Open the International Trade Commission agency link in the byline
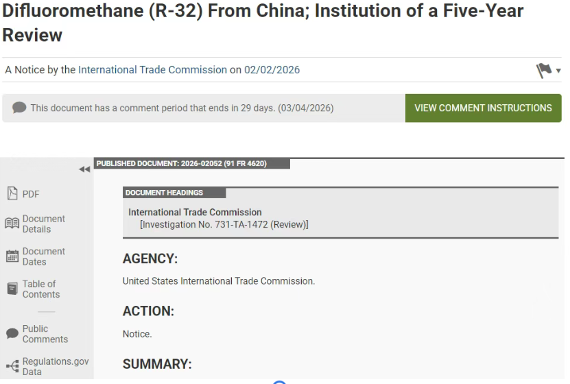This screenshot has height=384, width=570. [152, 70]
